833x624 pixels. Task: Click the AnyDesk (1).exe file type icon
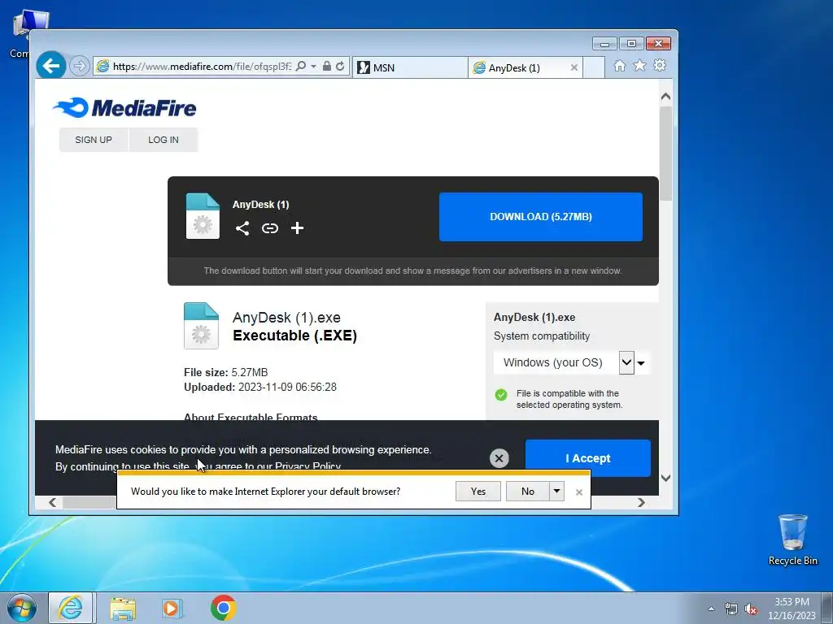pos(201,326)
